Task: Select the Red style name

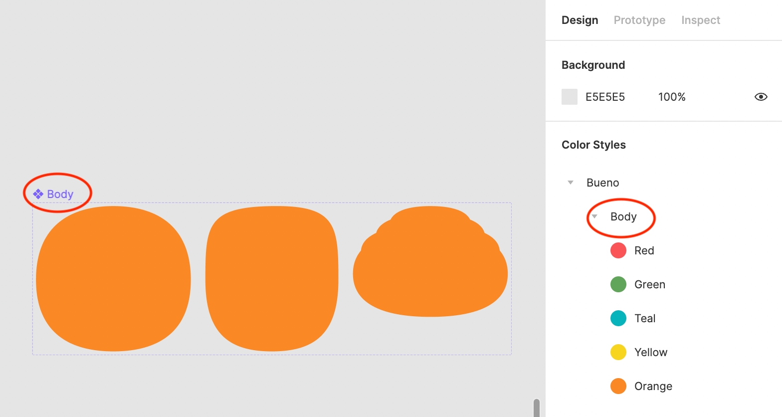Action: point(644,250)
